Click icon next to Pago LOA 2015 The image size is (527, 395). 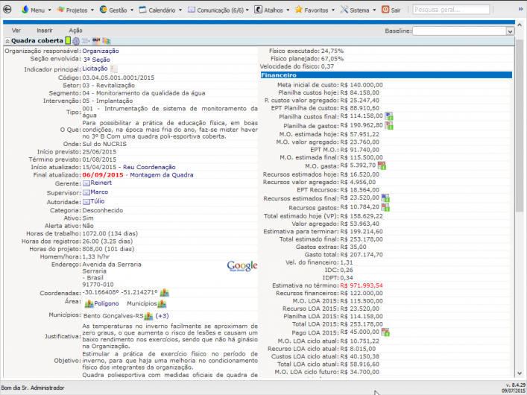click(388, 332)
